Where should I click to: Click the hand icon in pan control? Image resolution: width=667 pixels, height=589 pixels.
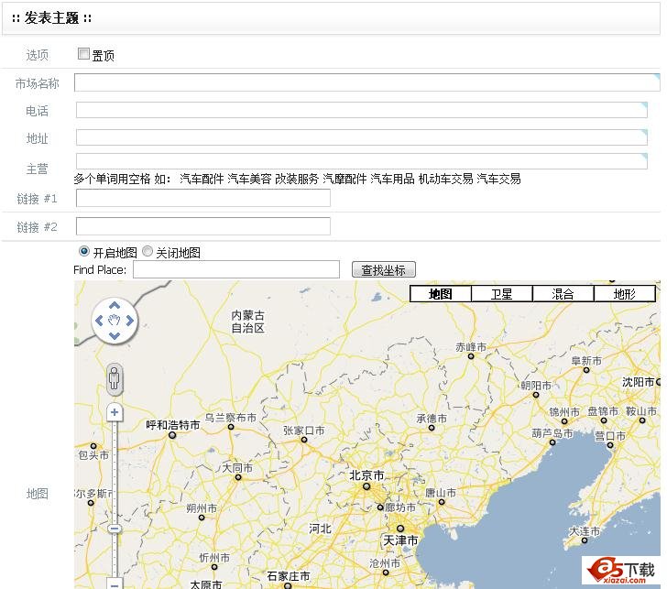(115, 321)
